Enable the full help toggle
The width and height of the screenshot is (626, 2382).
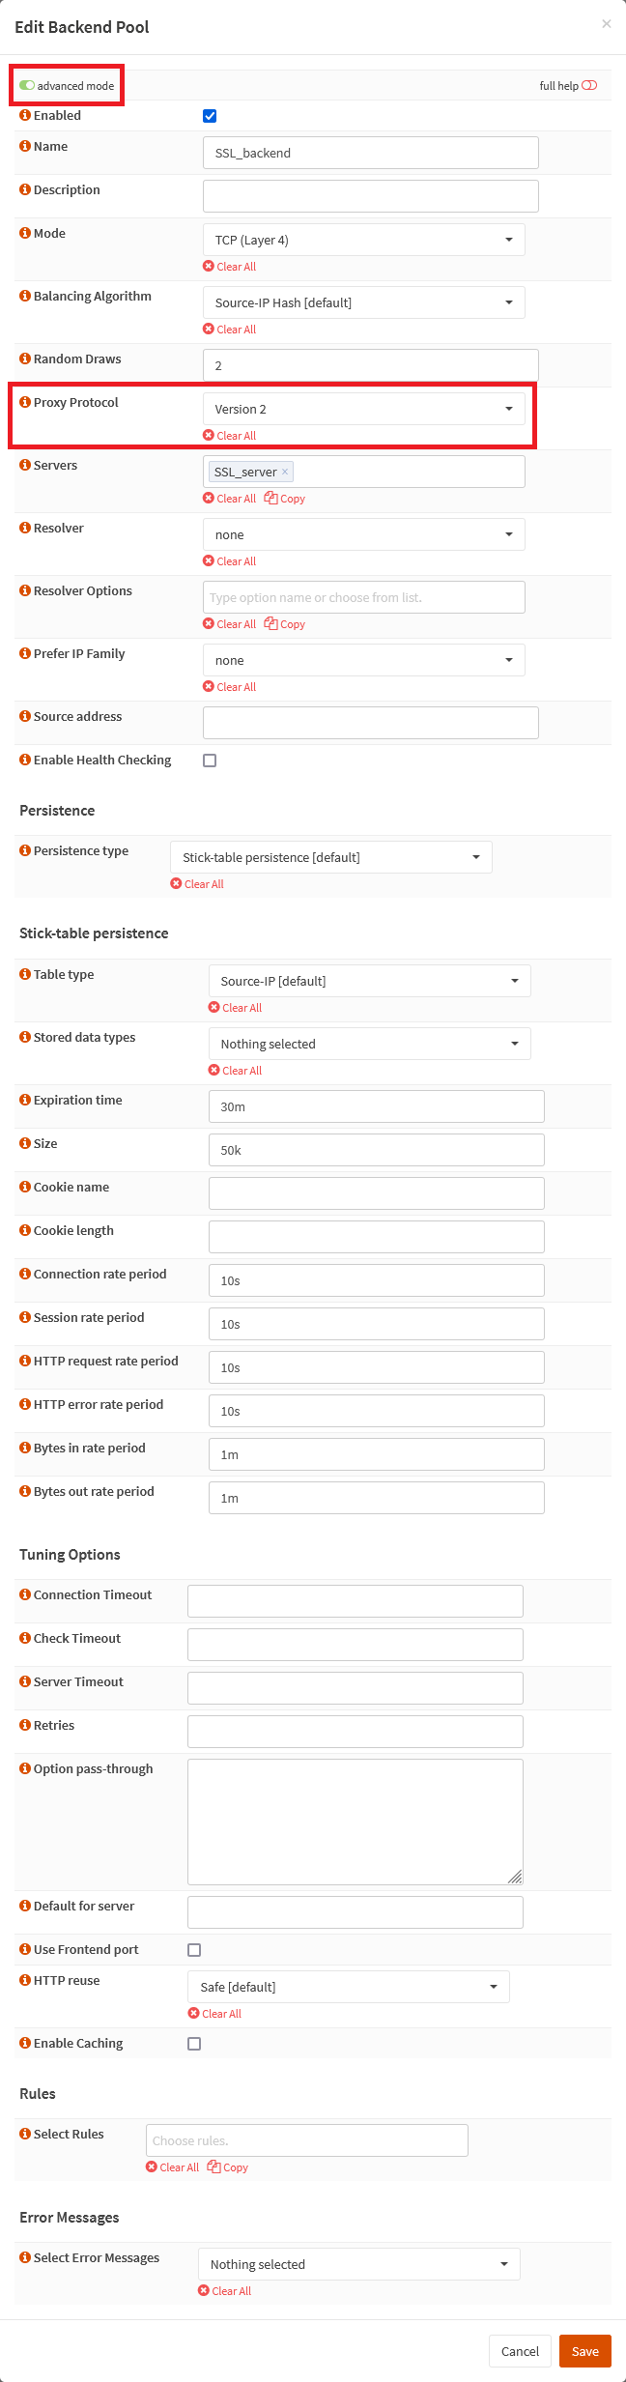[589, 86]
